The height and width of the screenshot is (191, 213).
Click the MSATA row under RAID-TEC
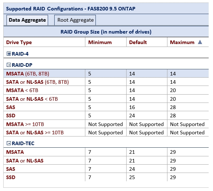tap(106, 152)
